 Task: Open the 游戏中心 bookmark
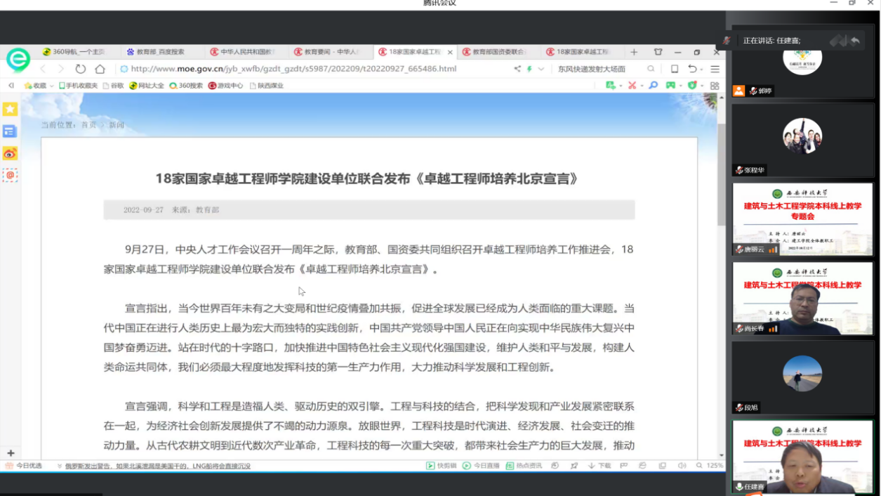226,86
